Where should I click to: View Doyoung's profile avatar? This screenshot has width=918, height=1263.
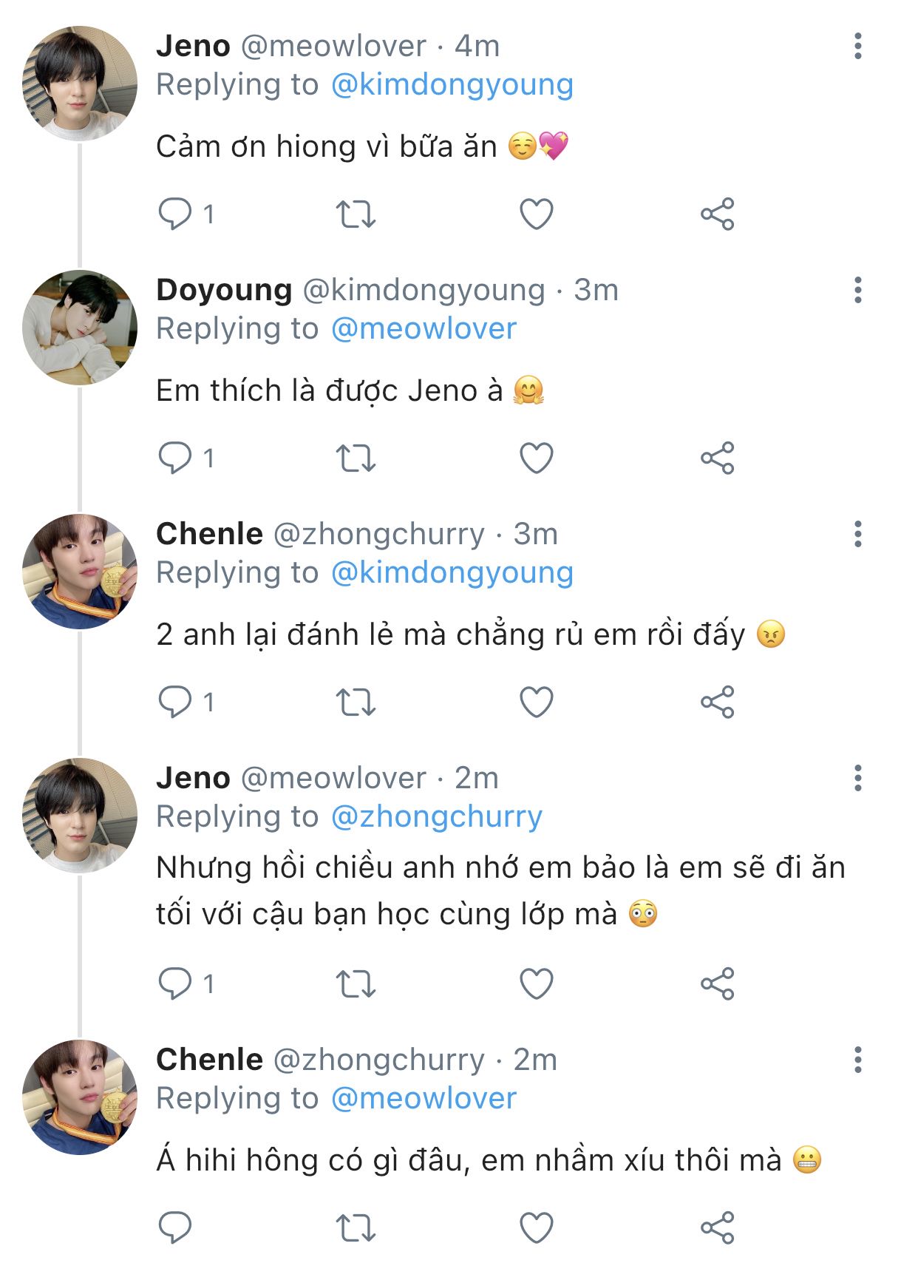pyautogui.click(x=80, y=328)
